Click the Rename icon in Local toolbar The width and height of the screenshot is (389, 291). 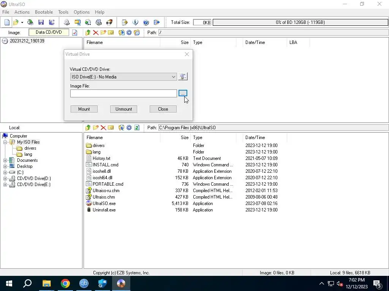click(111, 128)
